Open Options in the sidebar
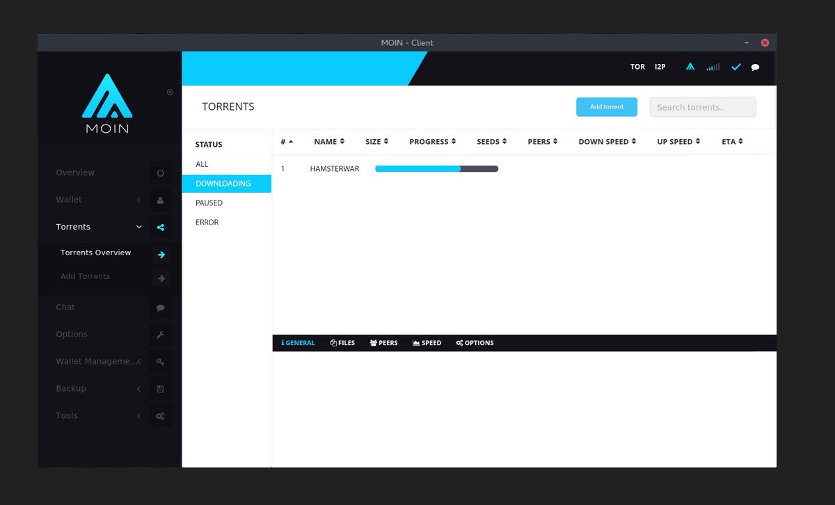The height and width of the screenshot is (505, 835). tap(72, 334)
